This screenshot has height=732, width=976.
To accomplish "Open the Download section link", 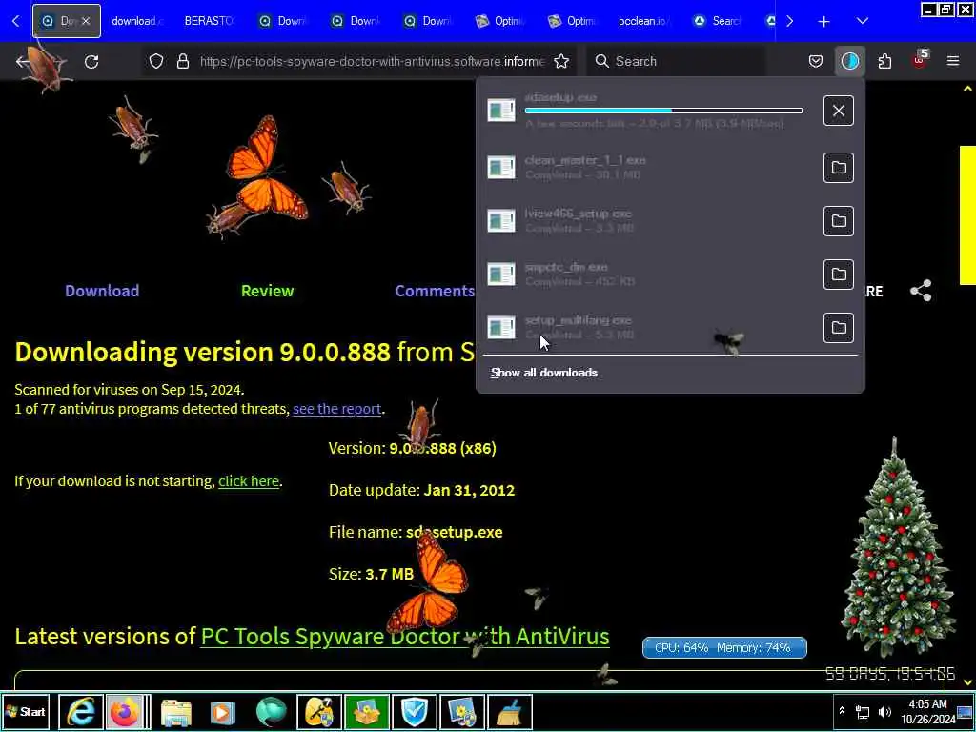I will [102, 291].
